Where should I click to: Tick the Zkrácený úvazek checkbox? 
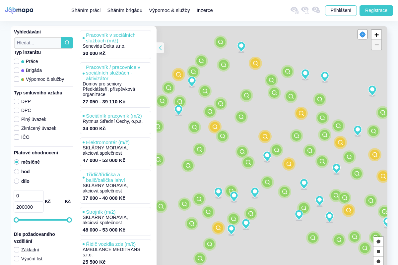(17, 128)
